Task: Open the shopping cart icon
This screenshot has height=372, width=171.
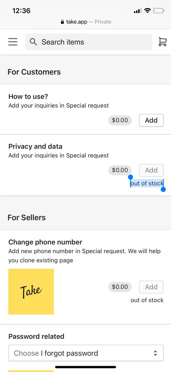Action: [x=162, y=42]
